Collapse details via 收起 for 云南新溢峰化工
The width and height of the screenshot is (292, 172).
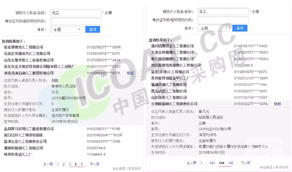(277, 104)
